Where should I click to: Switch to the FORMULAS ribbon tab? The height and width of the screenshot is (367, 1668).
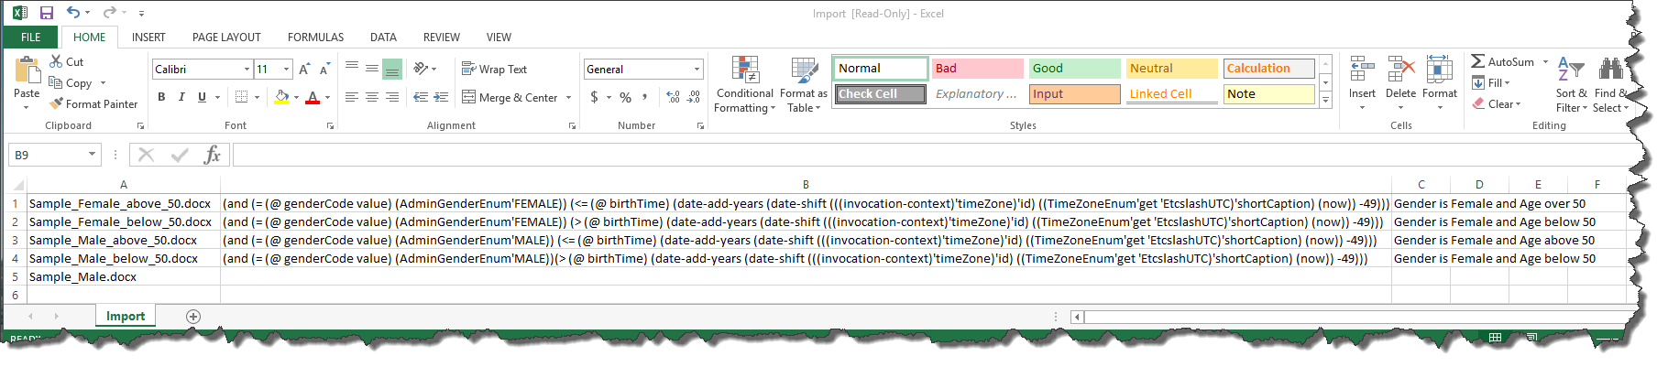(315, 38)
